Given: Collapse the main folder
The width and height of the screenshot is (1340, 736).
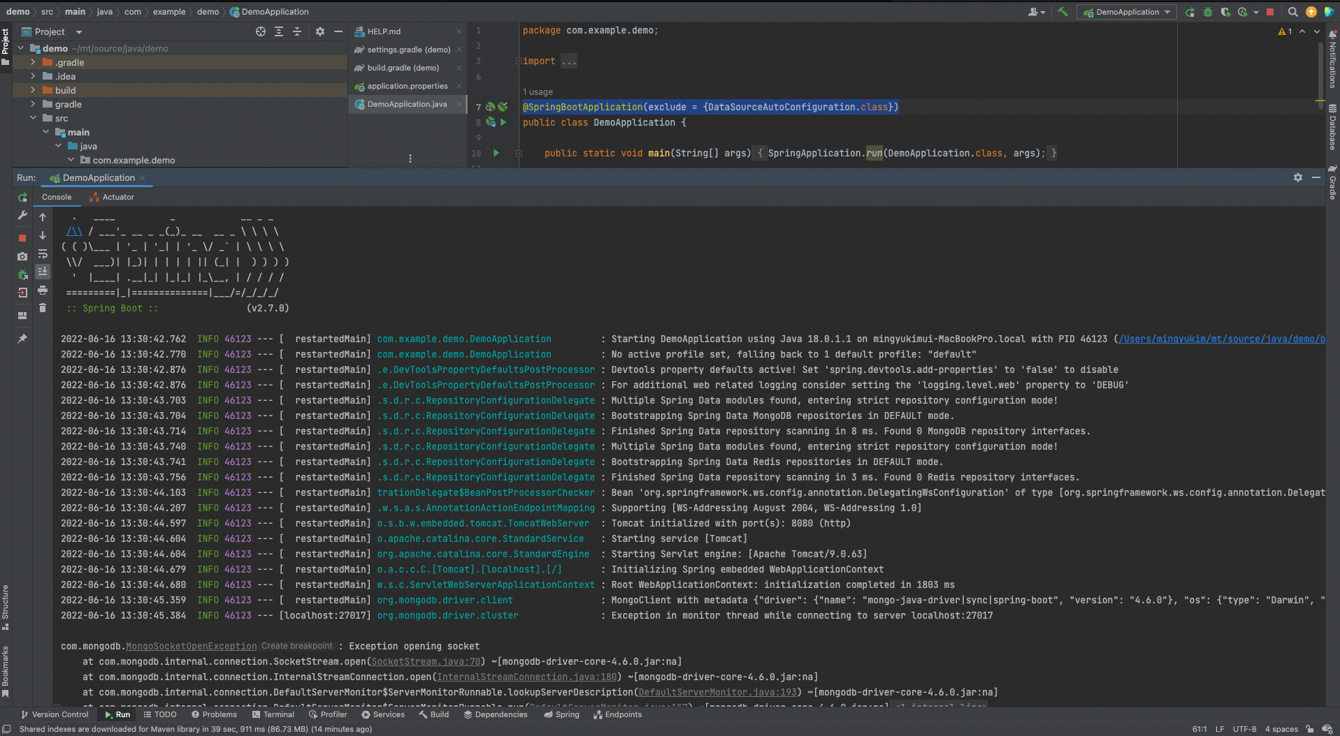Looking at the screenshot, I should [45, 132].
